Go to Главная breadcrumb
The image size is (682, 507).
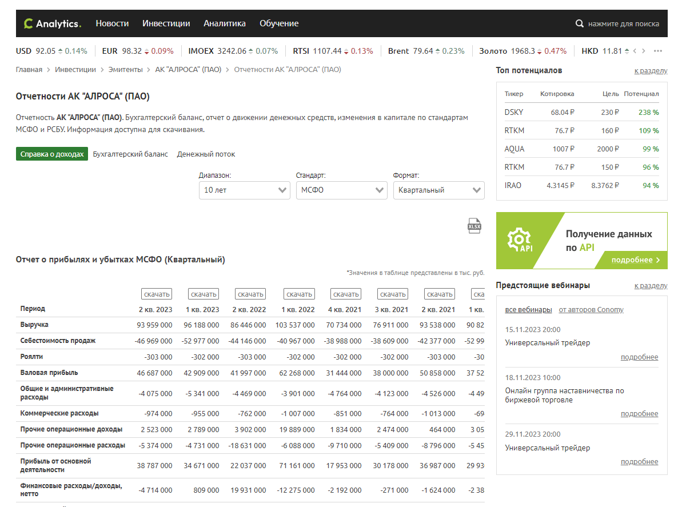click(29, 70)
